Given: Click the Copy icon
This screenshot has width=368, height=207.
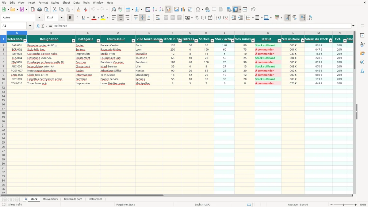Looking at the screenshot, I should click(61, 10).
